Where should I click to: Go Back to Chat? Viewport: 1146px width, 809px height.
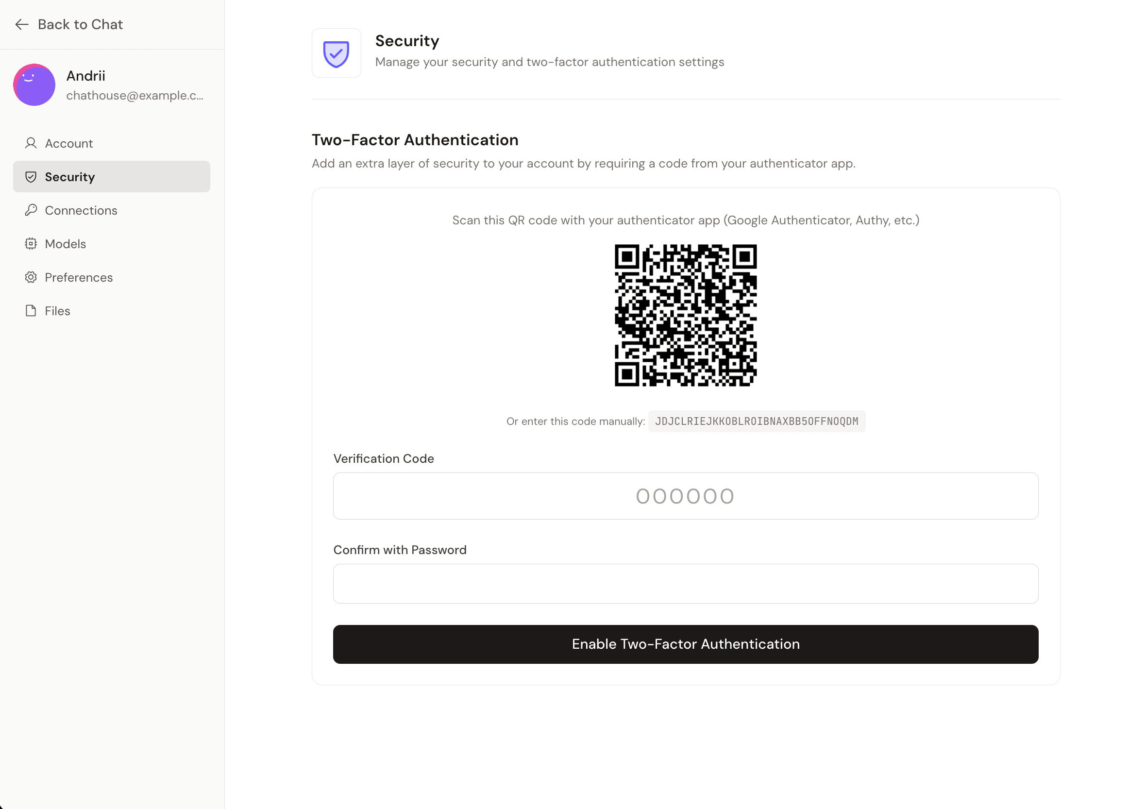coord(80,24)
